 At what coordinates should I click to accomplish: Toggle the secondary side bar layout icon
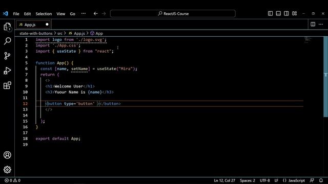pos(286,14)
